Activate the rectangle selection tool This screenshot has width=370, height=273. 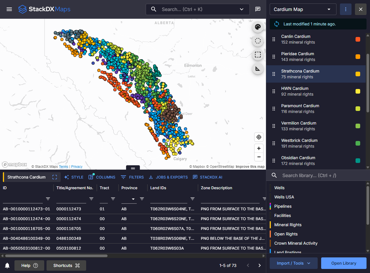tap(258, 55)
